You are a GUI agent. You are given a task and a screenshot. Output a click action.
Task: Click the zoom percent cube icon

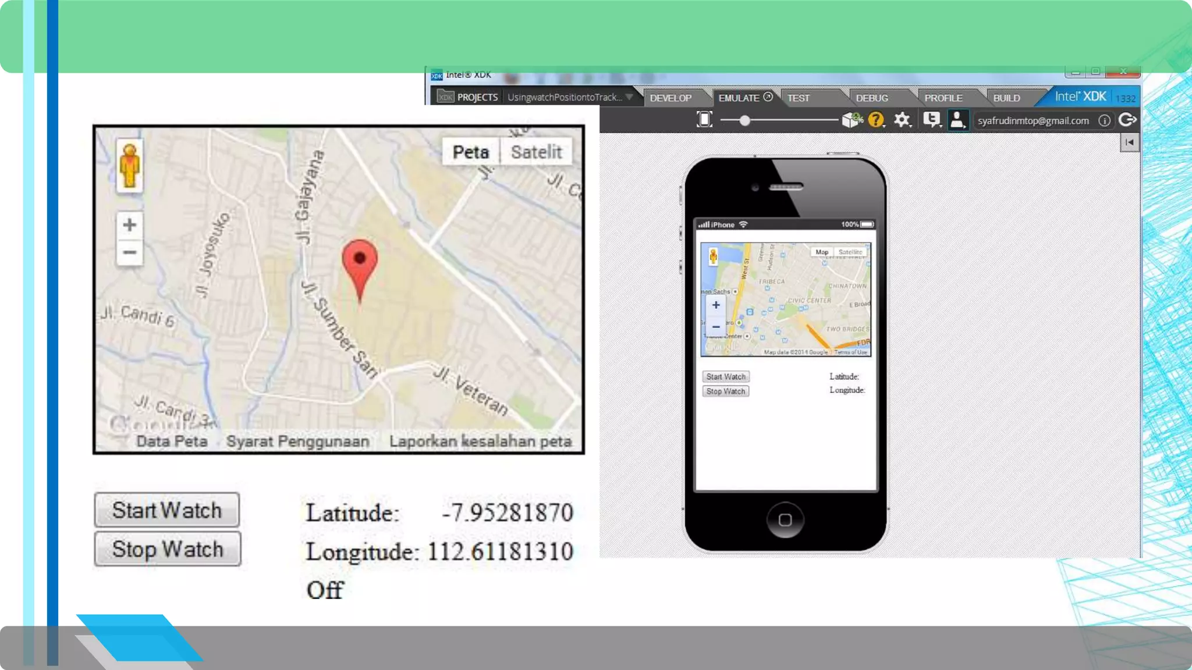coord(852,120)
